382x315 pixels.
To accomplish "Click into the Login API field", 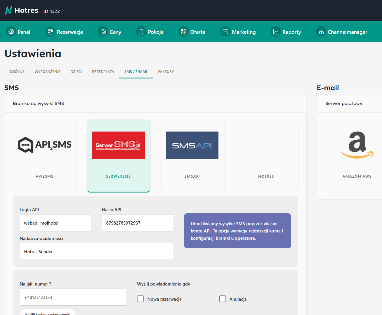I will point(55,223).
